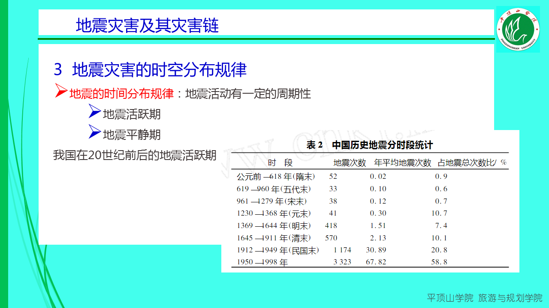This screenshot has width=549, height=308.
Task: Click the line 我国在20世纪前后的地震活跃期
Action: [x=135, y=154]
